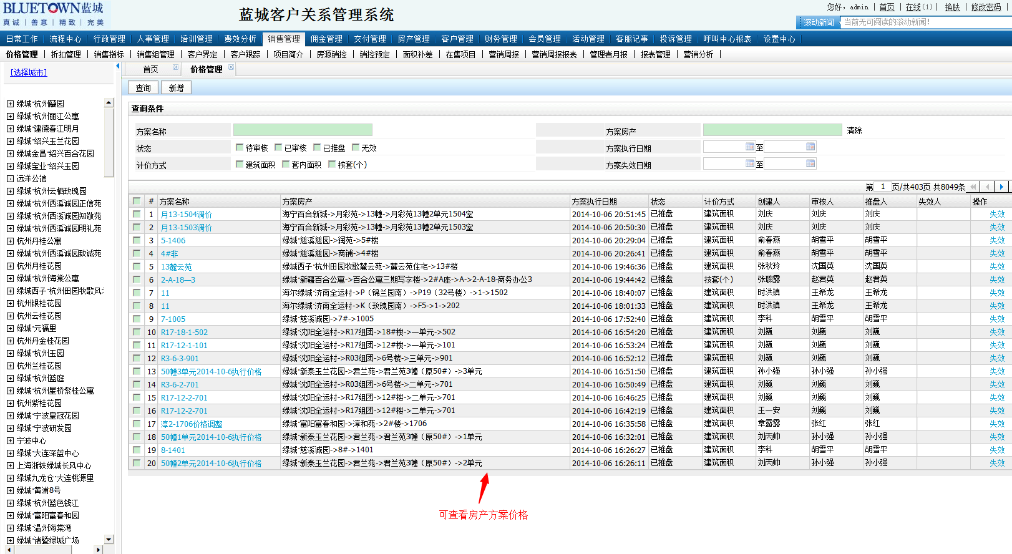Click 清除 next to 方案房产
This screenshot has width=1012, height=554.
click(855, 130)
